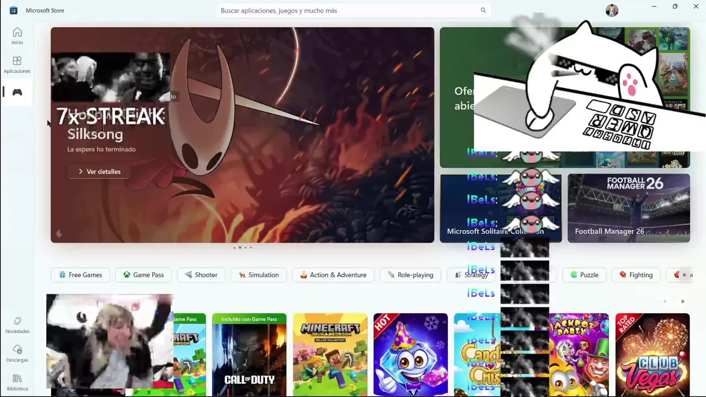Open Minecraft Java & Bedrock Deluxe card
This screenshot has height=397, width=706.
pyautogui.click(x=330, y=355)
